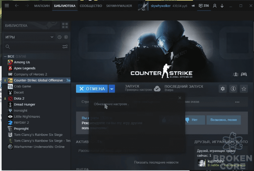Screen dimensions: 254x171
Task: Open game settings gear icon
Action: coord(223,89)
